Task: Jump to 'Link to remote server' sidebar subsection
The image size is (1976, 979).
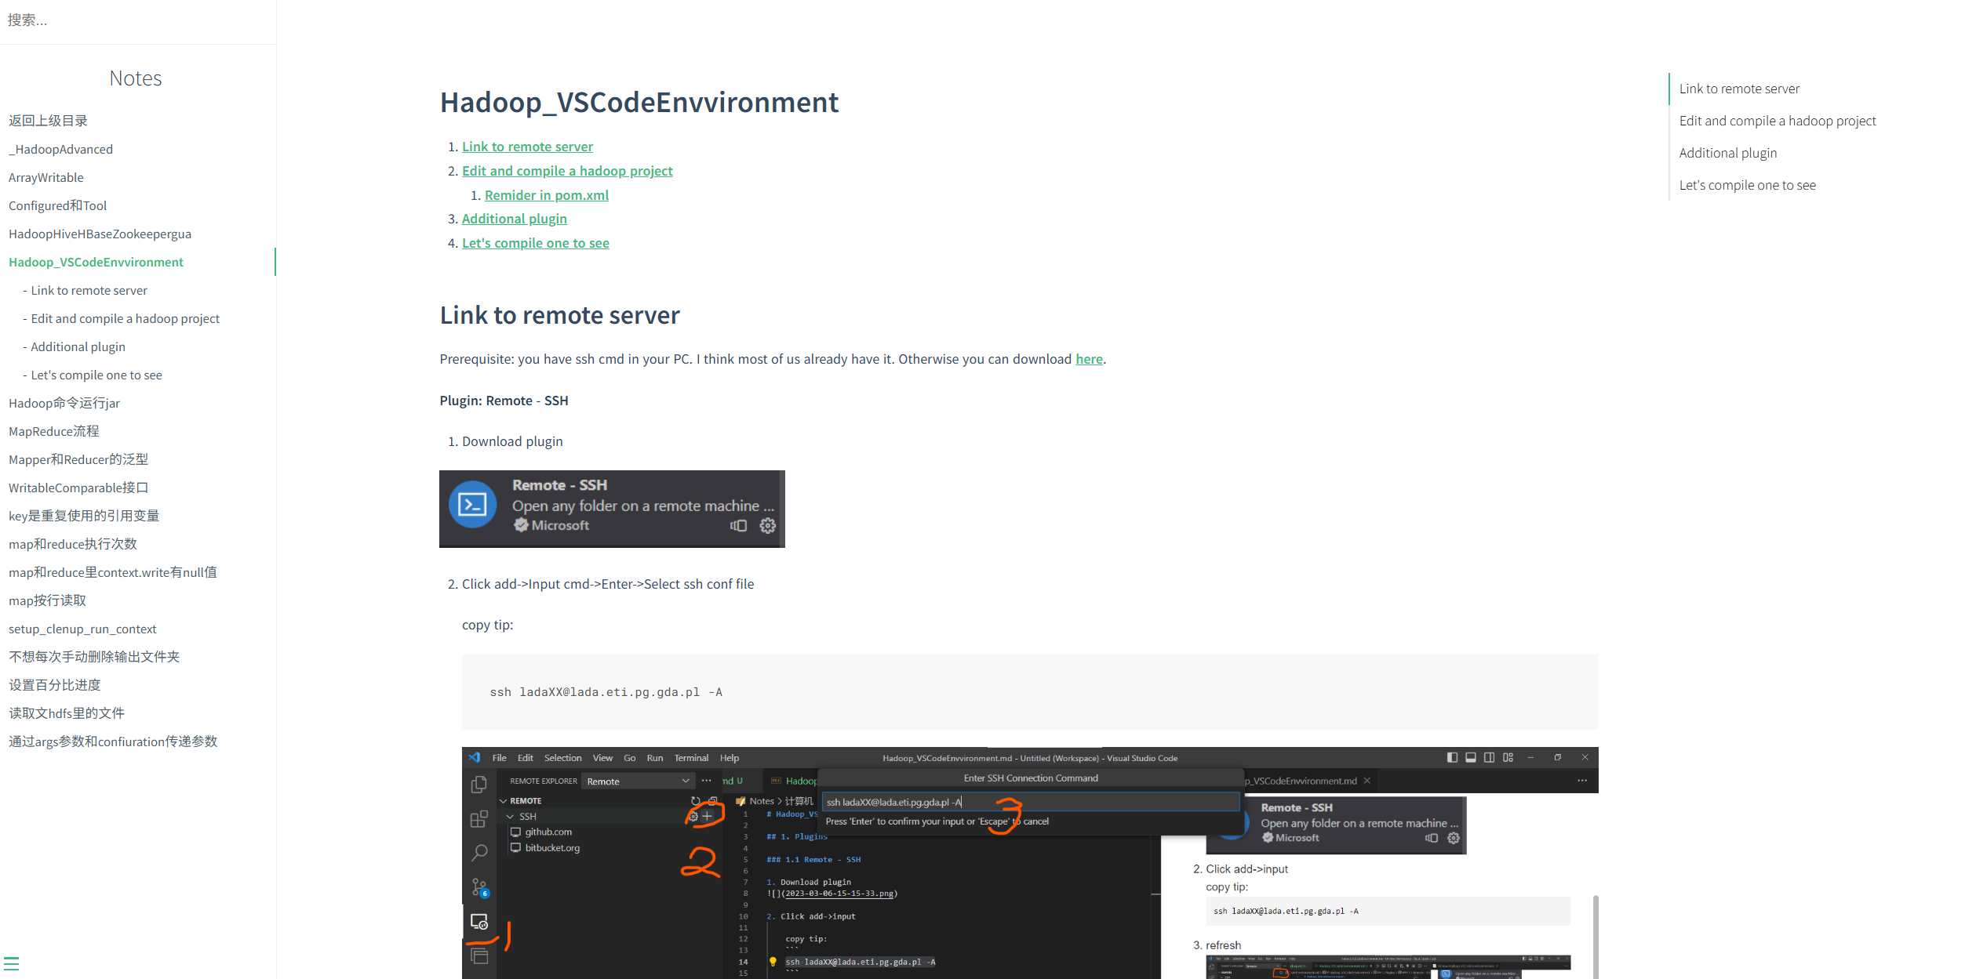Action: tap(89, 290)
